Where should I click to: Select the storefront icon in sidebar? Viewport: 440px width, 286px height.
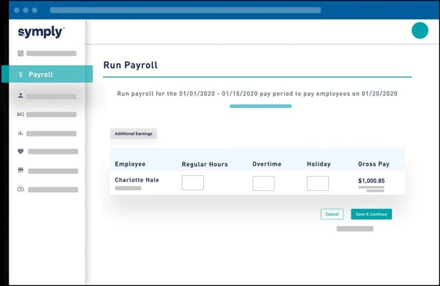tap(21, 170)
